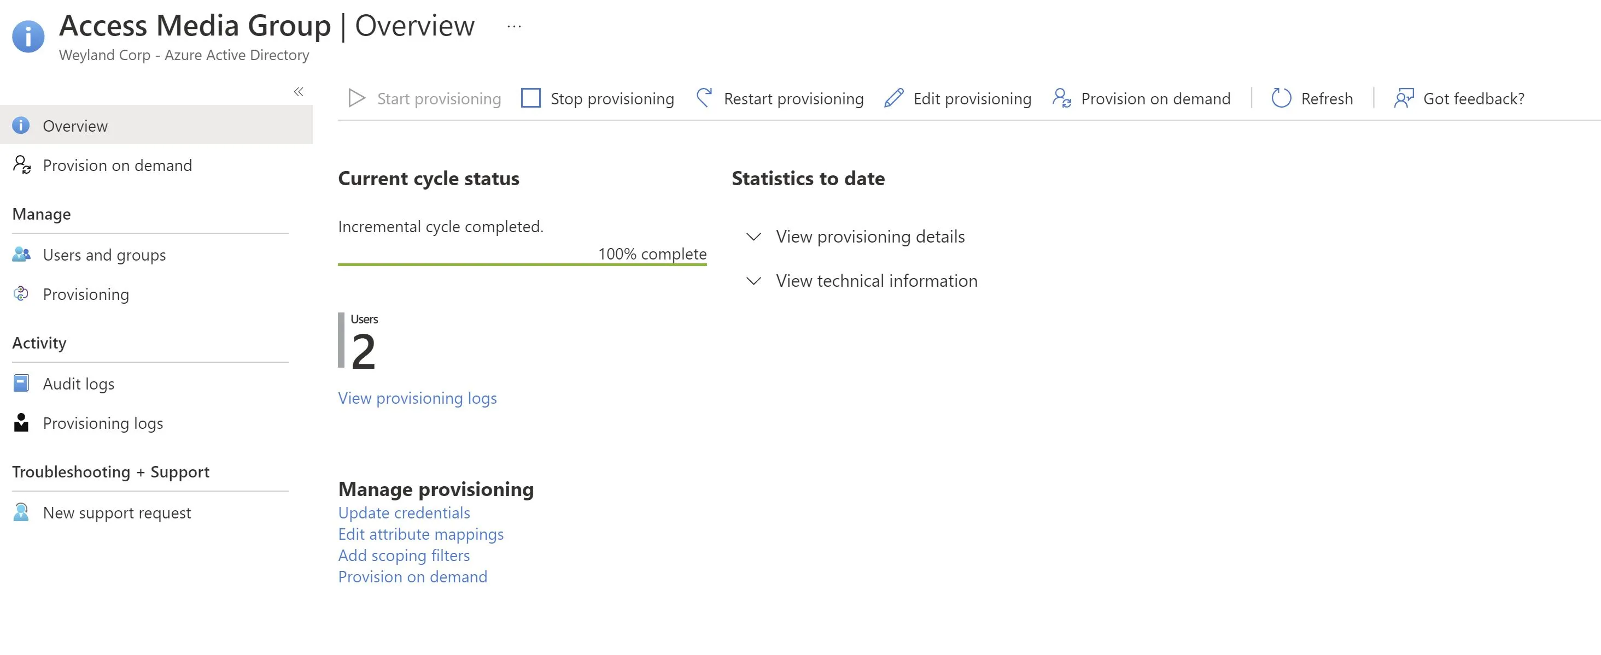Click the green cycle progress bar
This screenshot has width=1601, height=655.
(522, 264)
